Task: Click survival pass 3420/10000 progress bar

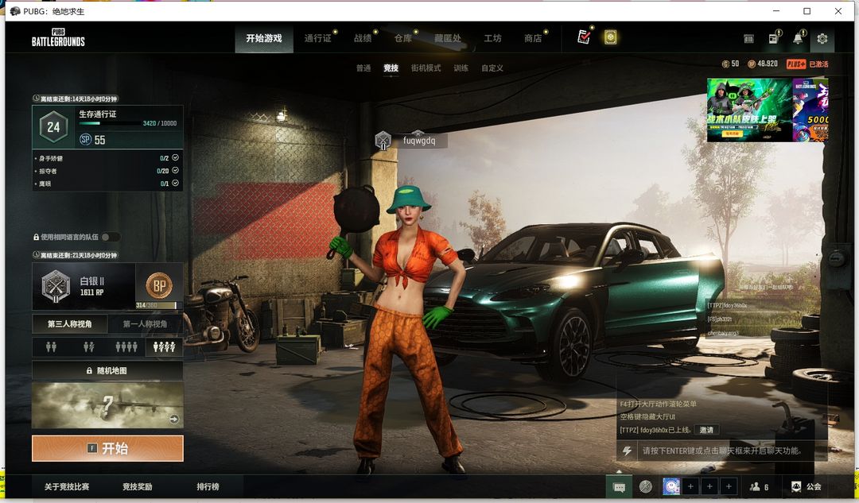Action: pyautogui.click(x=108, y=124)
